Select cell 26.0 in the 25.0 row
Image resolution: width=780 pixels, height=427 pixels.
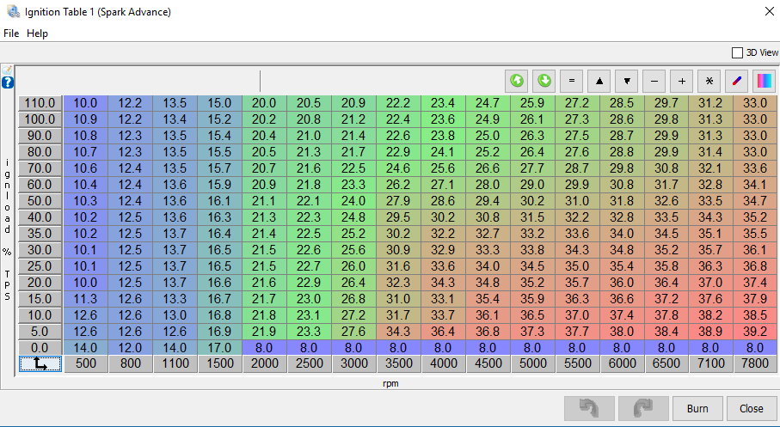tap(353, 266)
